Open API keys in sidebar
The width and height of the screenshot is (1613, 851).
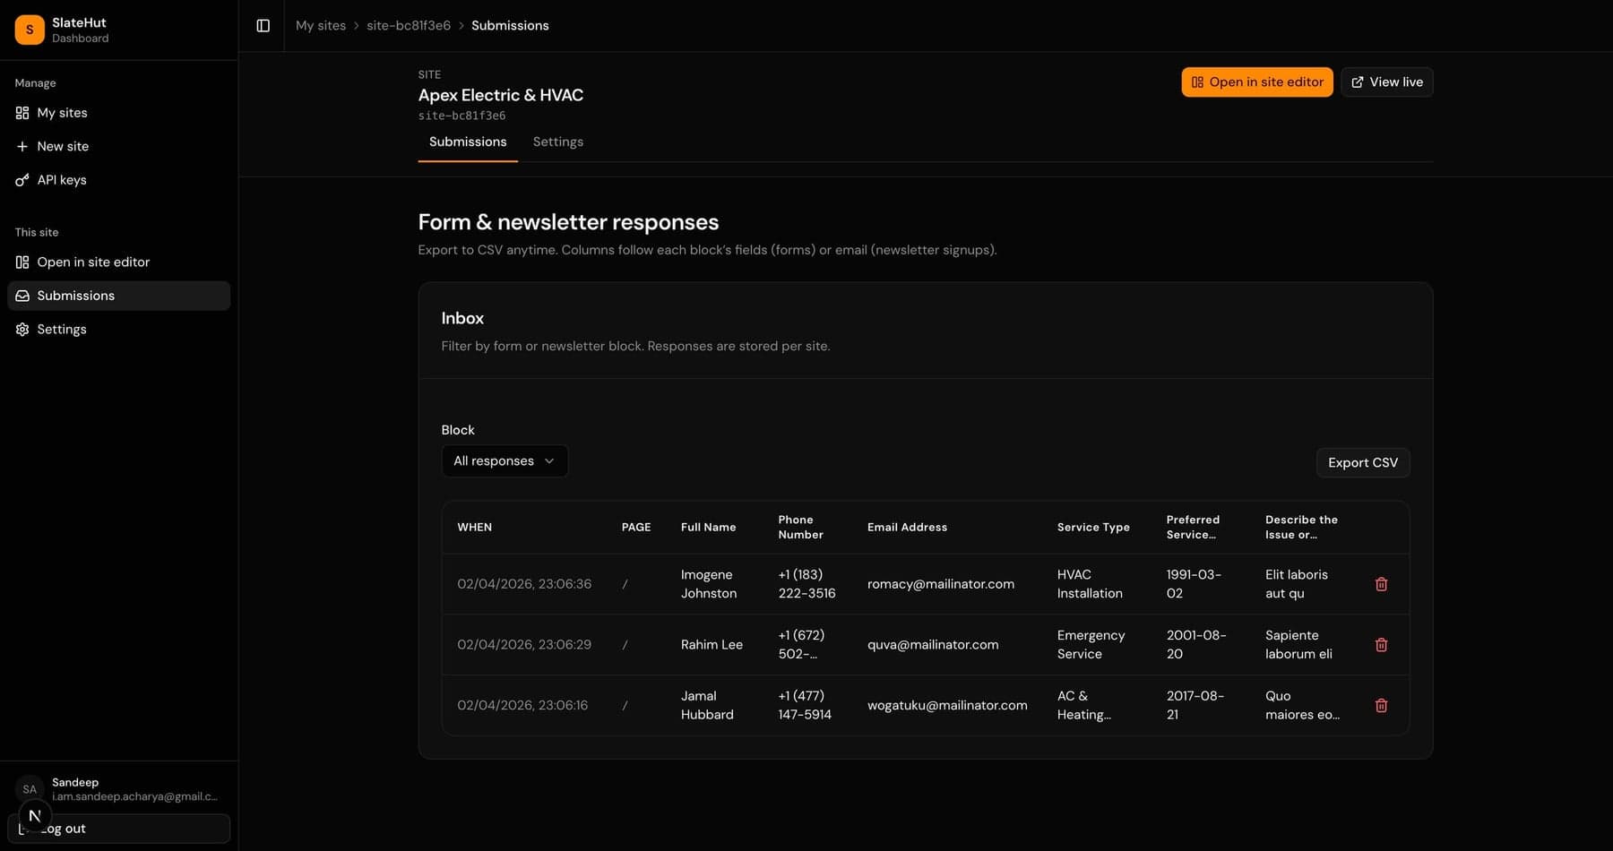pyautogui.click(x=118, y=180)
